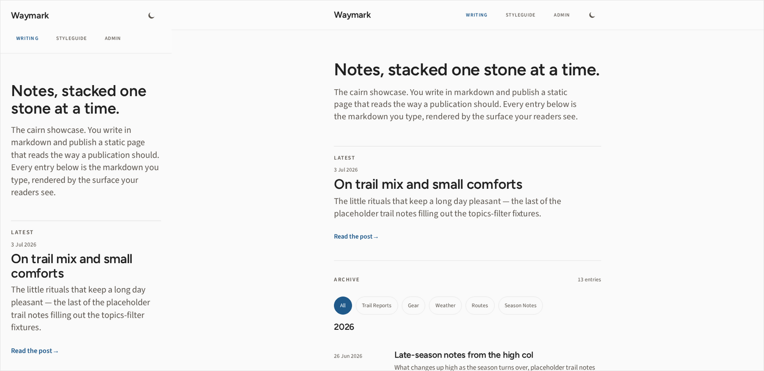Click Waymark logo in narrow view

[30, 16]
